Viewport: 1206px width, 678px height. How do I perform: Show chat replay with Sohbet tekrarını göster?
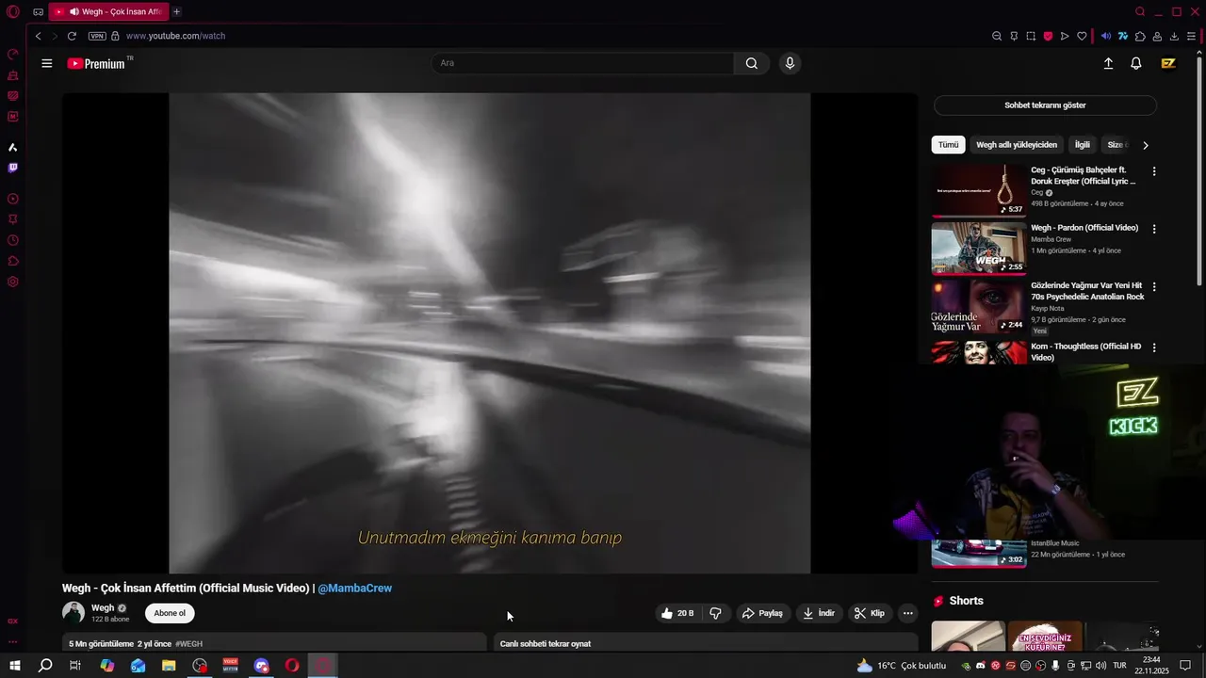1045,105
